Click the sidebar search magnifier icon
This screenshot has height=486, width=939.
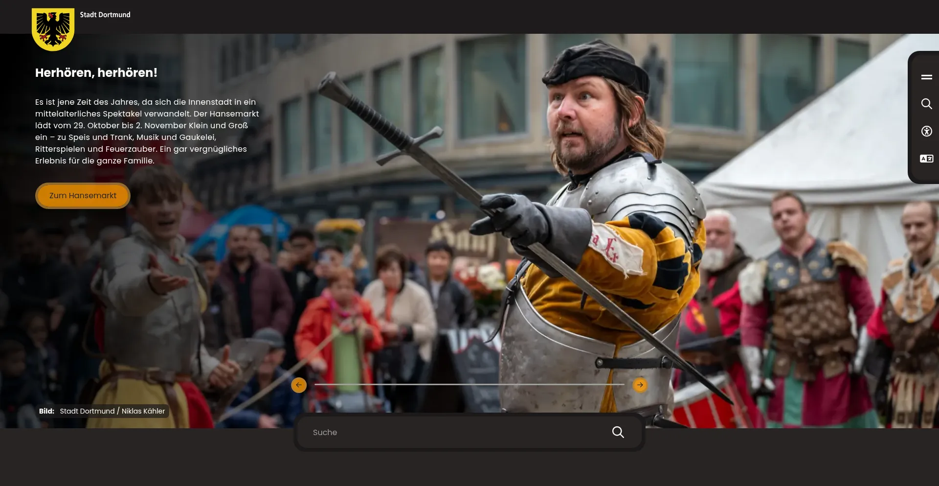click(926, 104)
